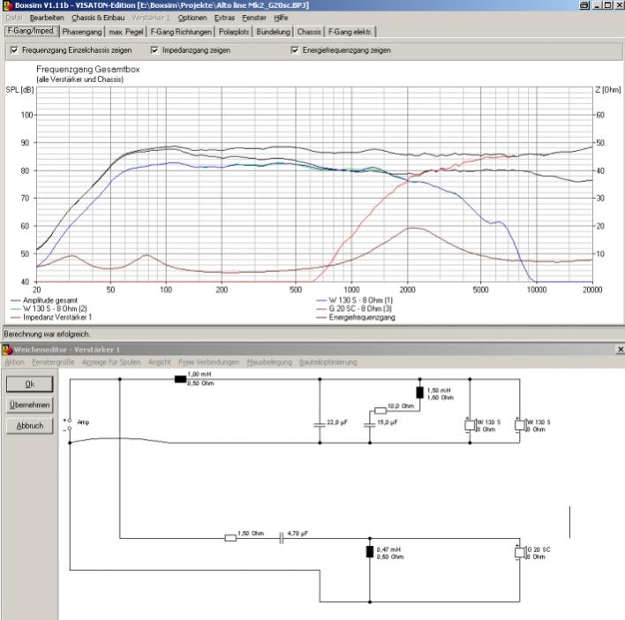
Task: Select the 4,70 µF capacitor symbol
Action: [282, 536]
